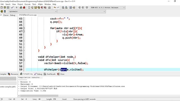Viewport: 180px width, 101px height.
Task: Collapse the fold marker at line 46
Action: [24, 28]
